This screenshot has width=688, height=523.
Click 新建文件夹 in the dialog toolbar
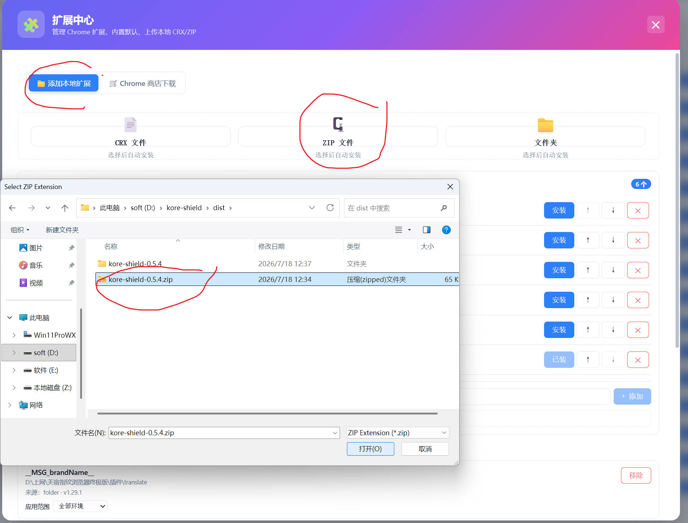pos(62,230)
